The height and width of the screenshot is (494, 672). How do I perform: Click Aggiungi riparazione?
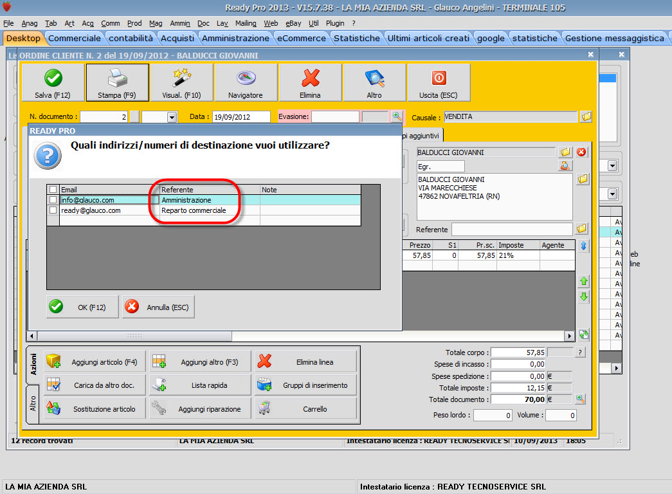(x=200, y=408)
